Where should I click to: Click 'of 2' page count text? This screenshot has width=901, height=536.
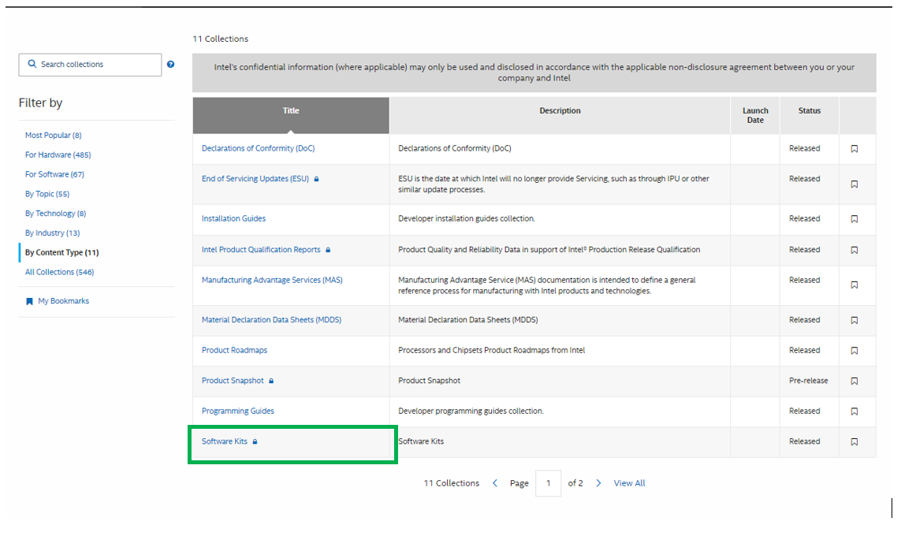click(575, 483)
